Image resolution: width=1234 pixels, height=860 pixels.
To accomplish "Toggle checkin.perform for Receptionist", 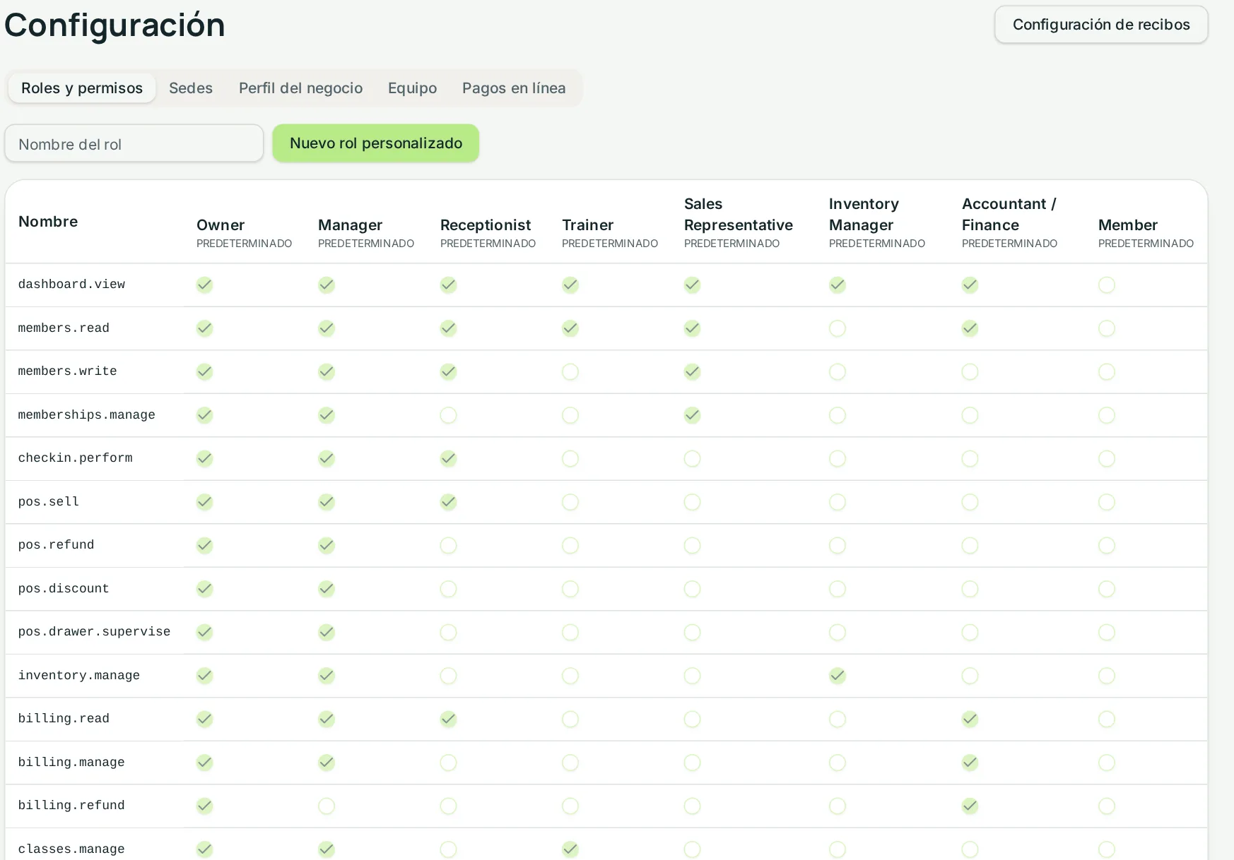I will pyautogui.click(x=448, y=459).
